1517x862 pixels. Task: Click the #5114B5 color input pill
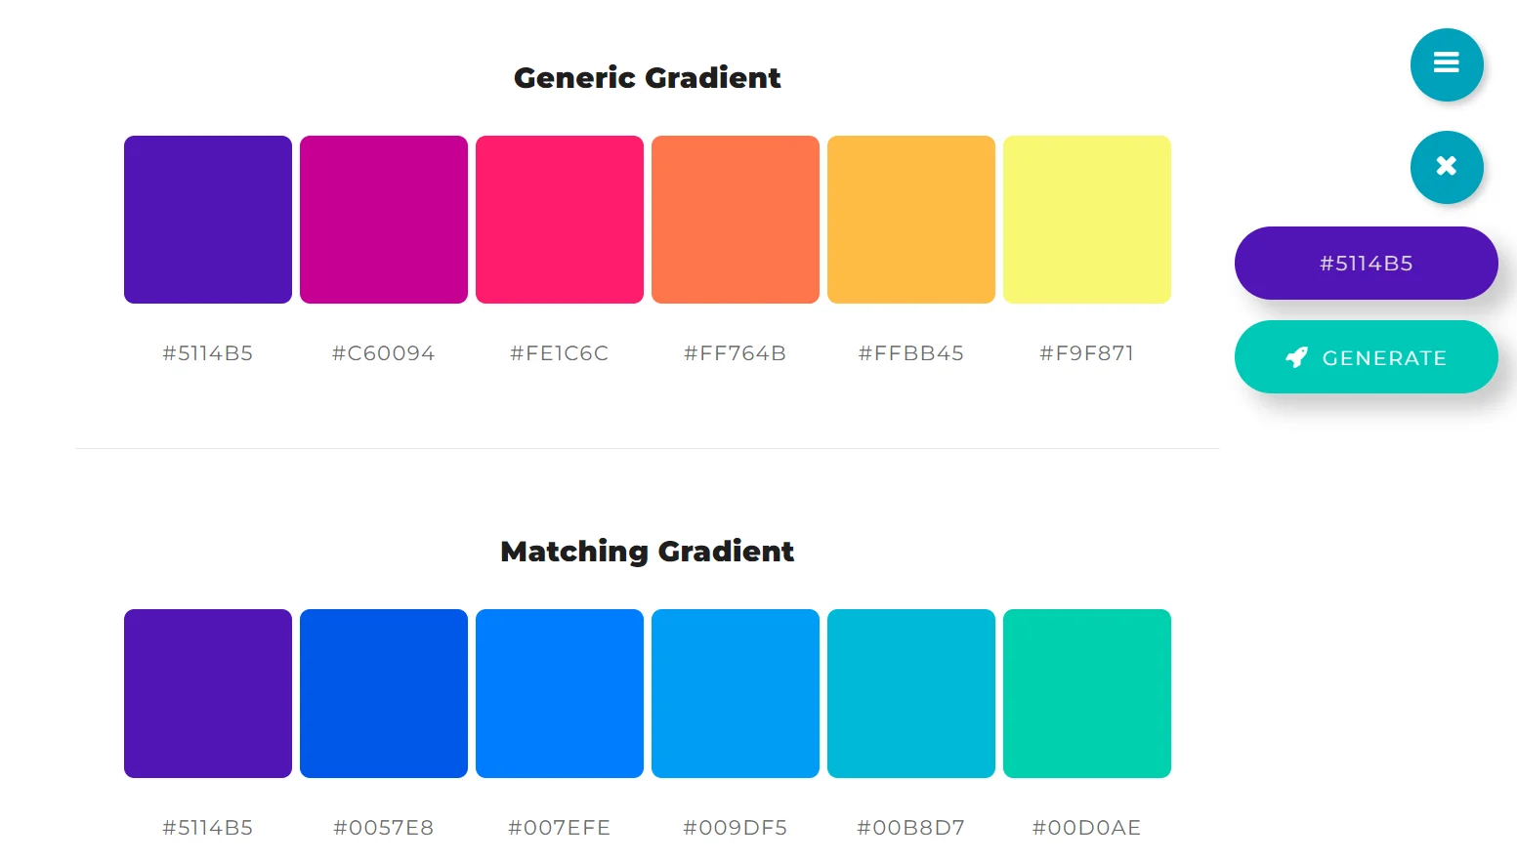click(x=1366, y=263)
